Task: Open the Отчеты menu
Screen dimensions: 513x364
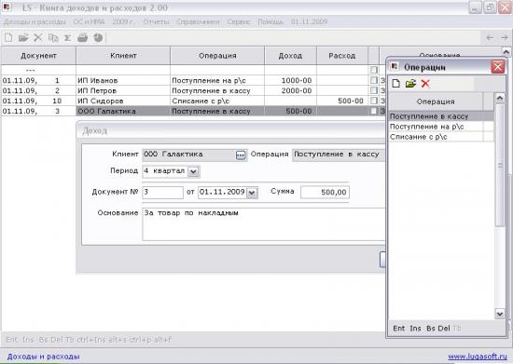Action: point(156,21)
